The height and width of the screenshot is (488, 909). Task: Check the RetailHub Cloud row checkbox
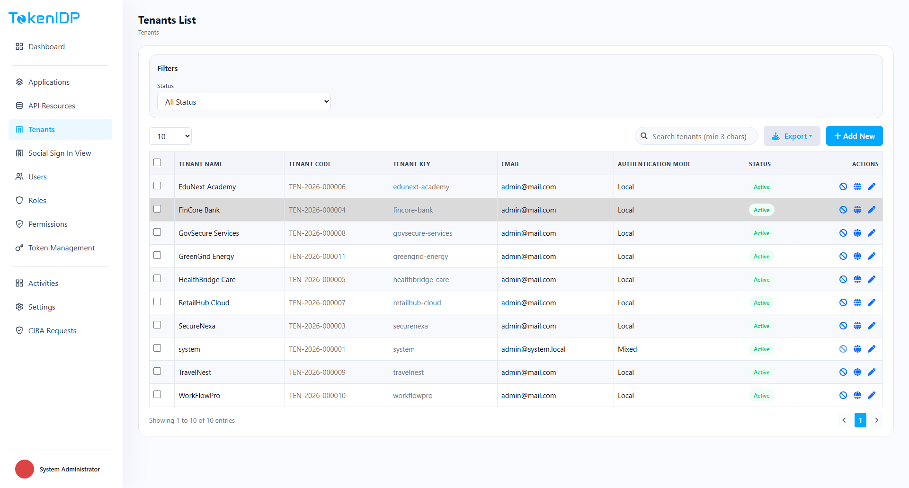point(157,302)
